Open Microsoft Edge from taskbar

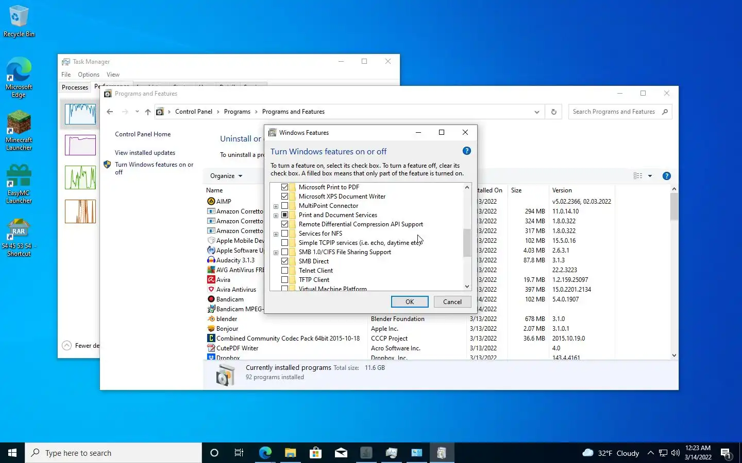(265, 453)
